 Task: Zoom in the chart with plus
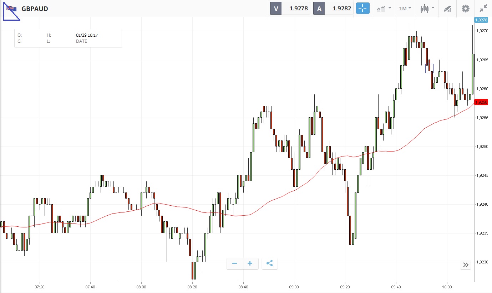pos(250,264)
